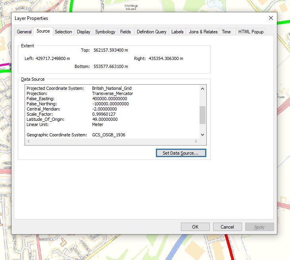The height and width of the screenshot is (260, 290).
Task: Open the Selection tab
Action: (x=63, y=32)
